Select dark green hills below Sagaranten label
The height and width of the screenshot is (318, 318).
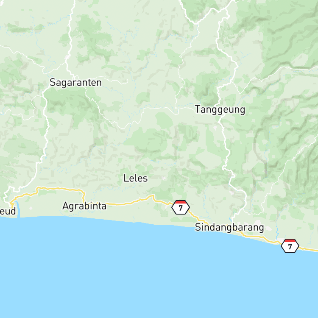tap(67, 103)
